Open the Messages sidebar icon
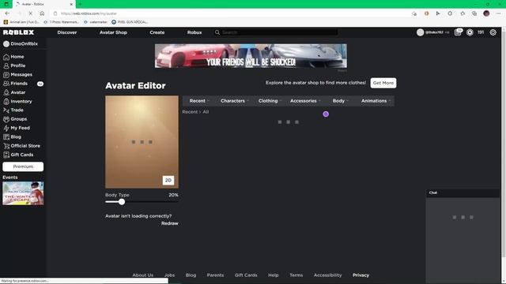 6,75
